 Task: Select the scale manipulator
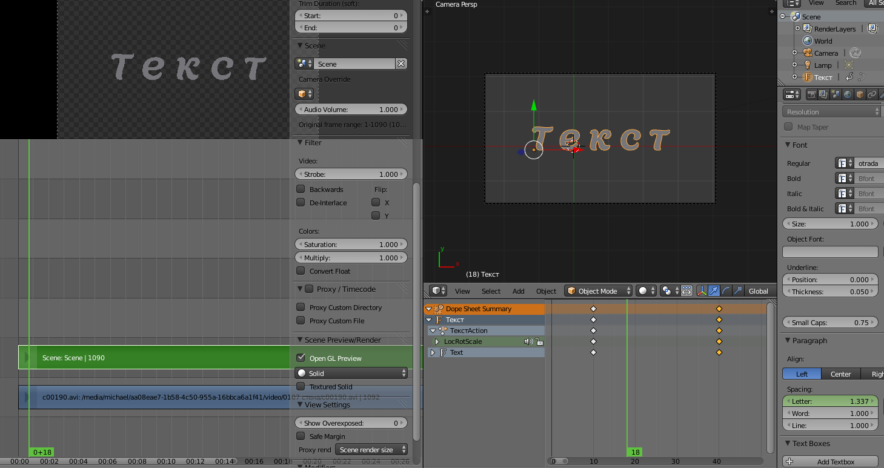(738, 291)
